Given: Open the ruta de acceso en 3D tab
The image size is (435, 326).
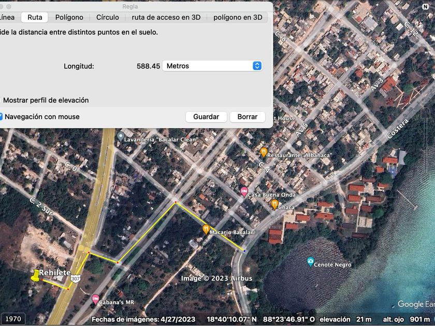Looking at the screenshot, I should [166, 17].
